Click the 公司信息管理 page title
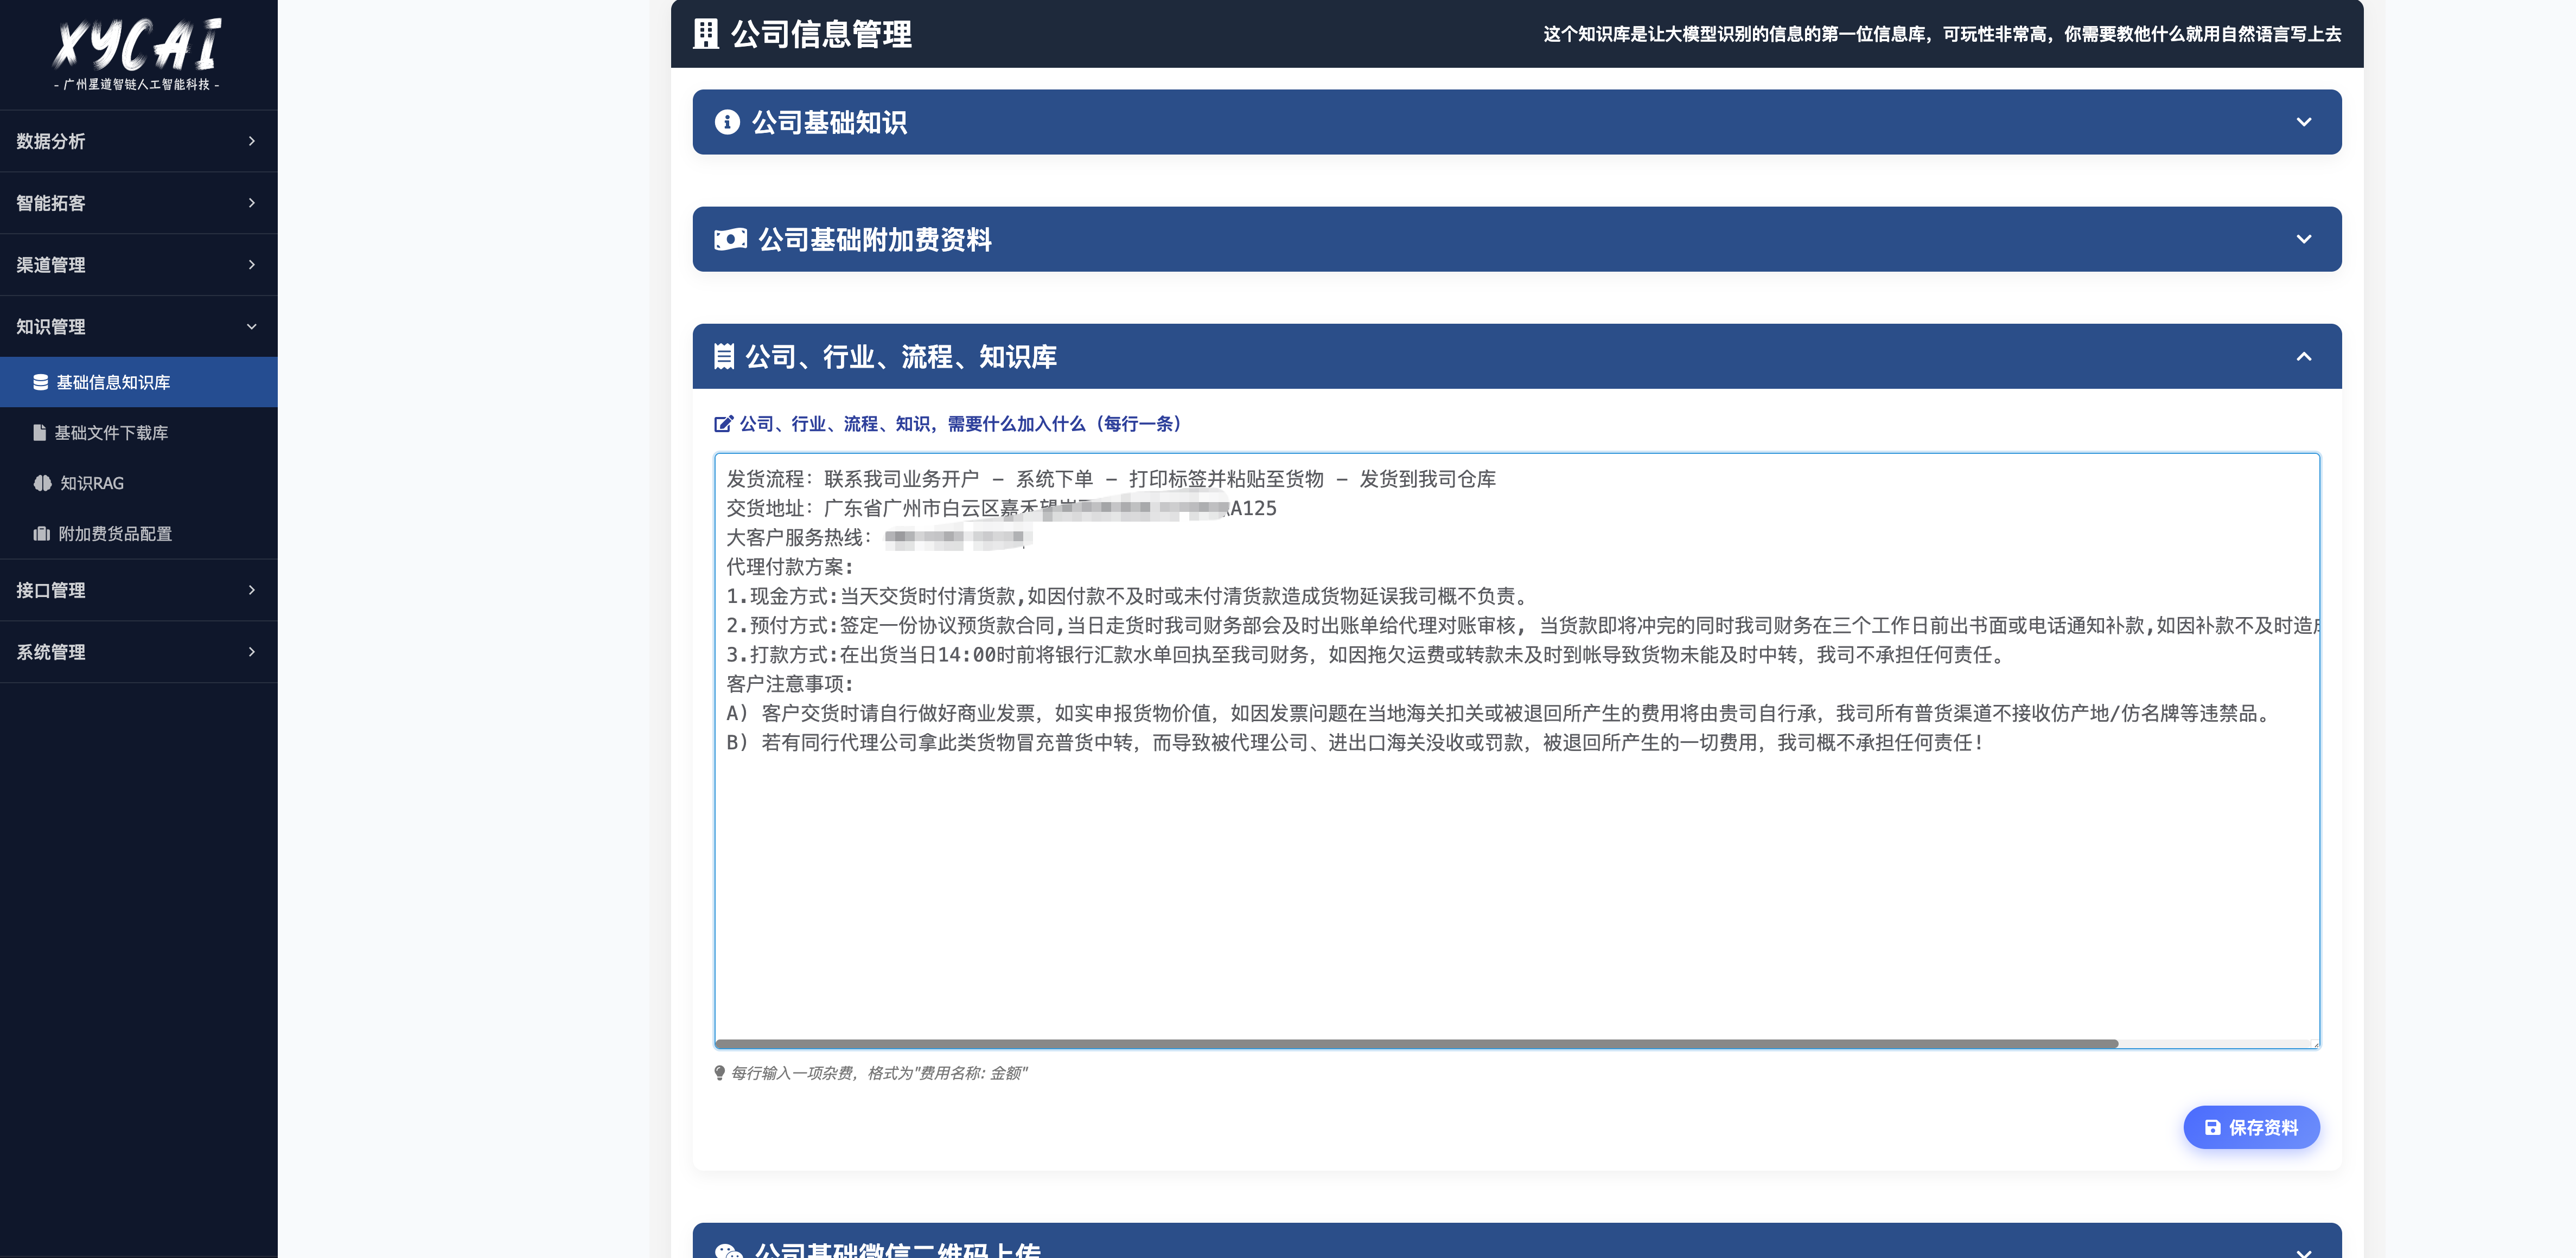This screenshot has height=1258, width=2576. pyautogui.click(x=821, y=34)
